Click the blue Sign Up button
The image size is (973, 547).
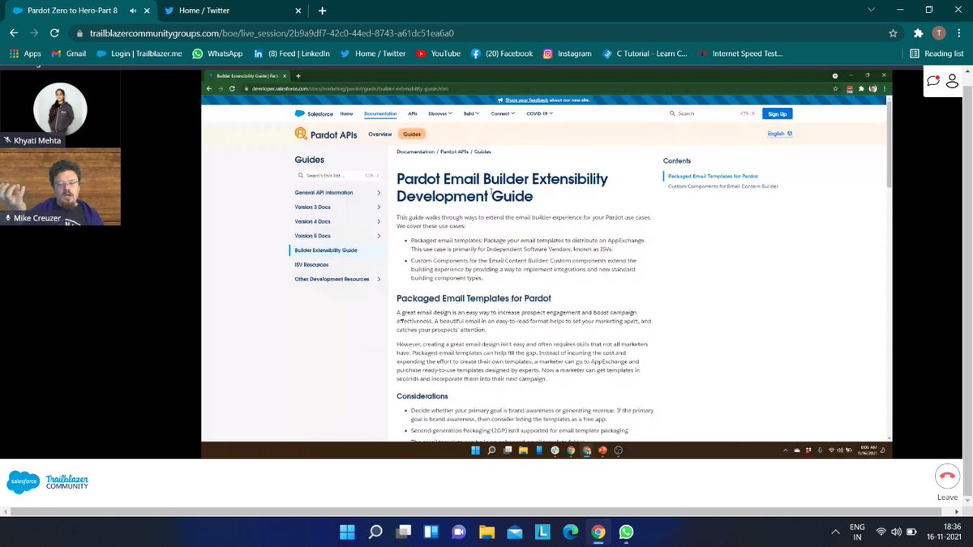point(777,113)
